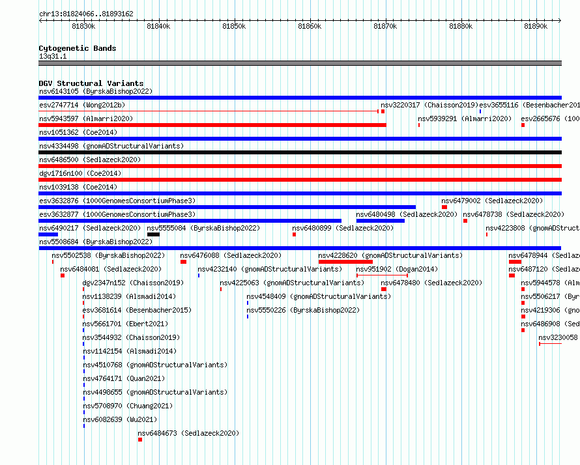This screenshot has width=580, height=465.
Task: Click the 81860k ruler mark
Action: tap(310, 26)
